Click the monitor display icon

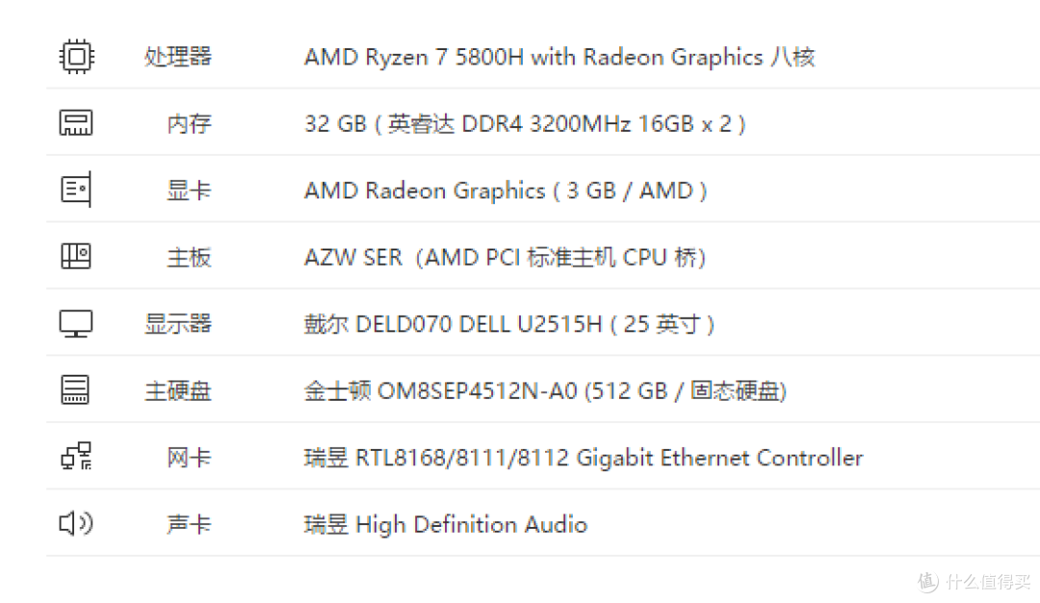[x=76, y=323]
